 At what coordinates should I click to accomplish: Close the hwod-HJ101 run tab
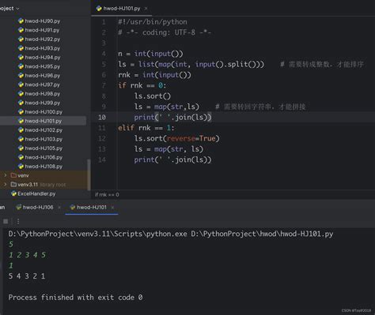[112, 208]
